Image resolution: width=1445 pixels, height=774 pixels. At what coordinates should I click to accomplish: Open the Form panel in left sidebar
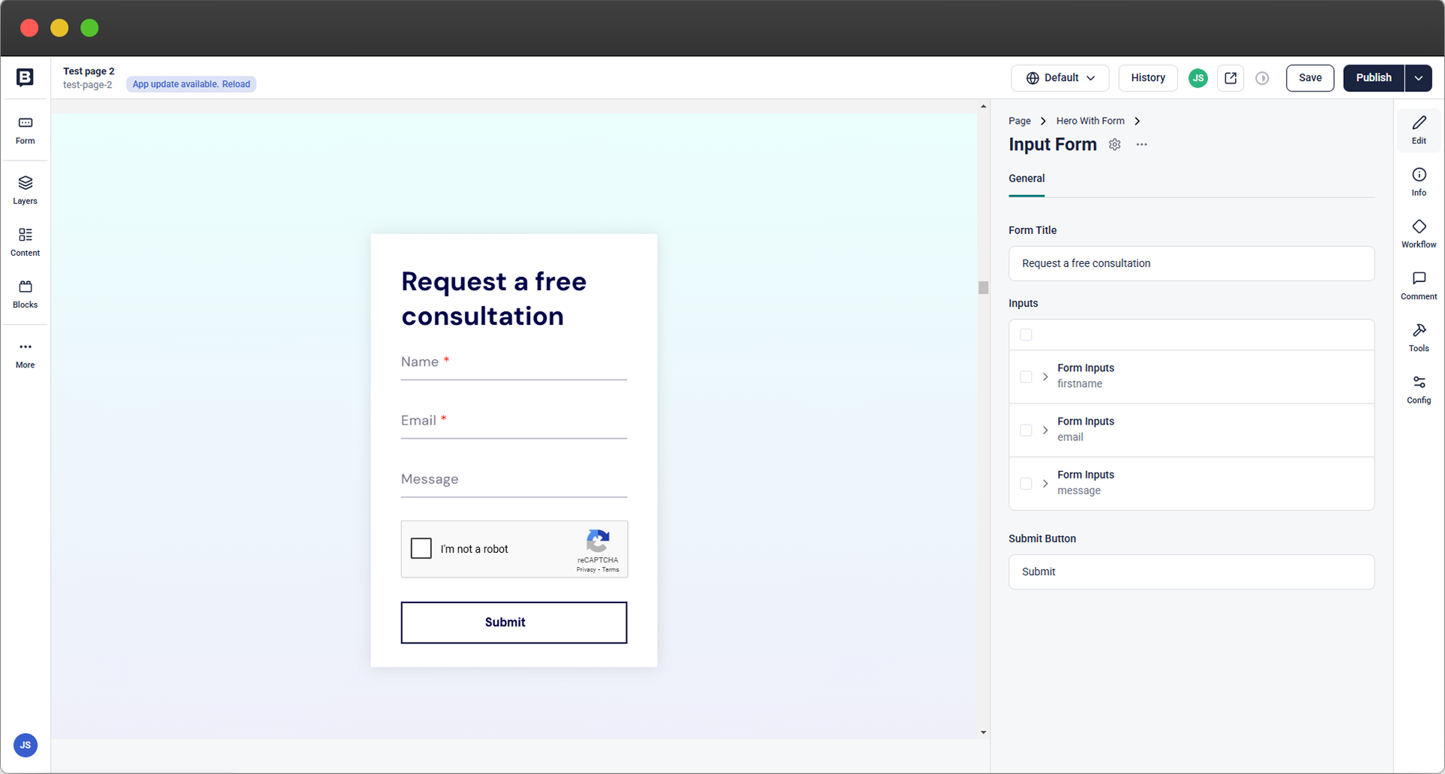pyautogui.click(x=25, y=130)
